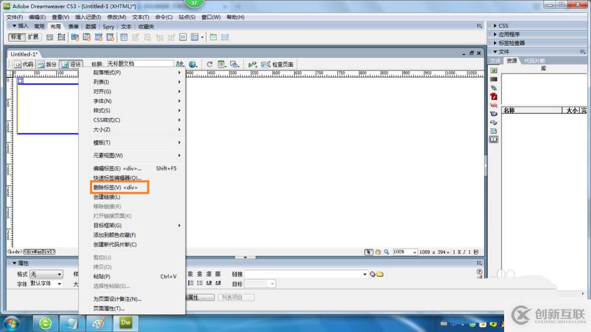
Task: Toggle align left in Properties panel
Action: [190, 274]
